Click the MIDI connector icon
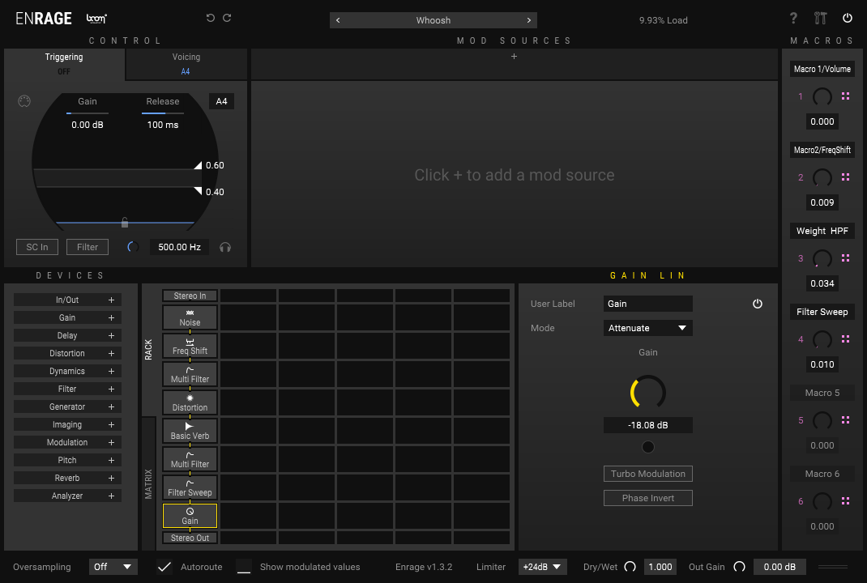Viewport: 867px width, 583px height. [x=23, y=101]
